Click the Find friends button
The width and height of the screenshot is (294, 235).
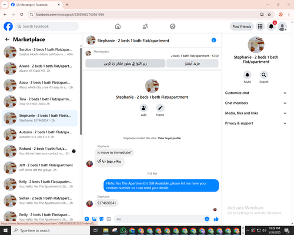point(242,26)
